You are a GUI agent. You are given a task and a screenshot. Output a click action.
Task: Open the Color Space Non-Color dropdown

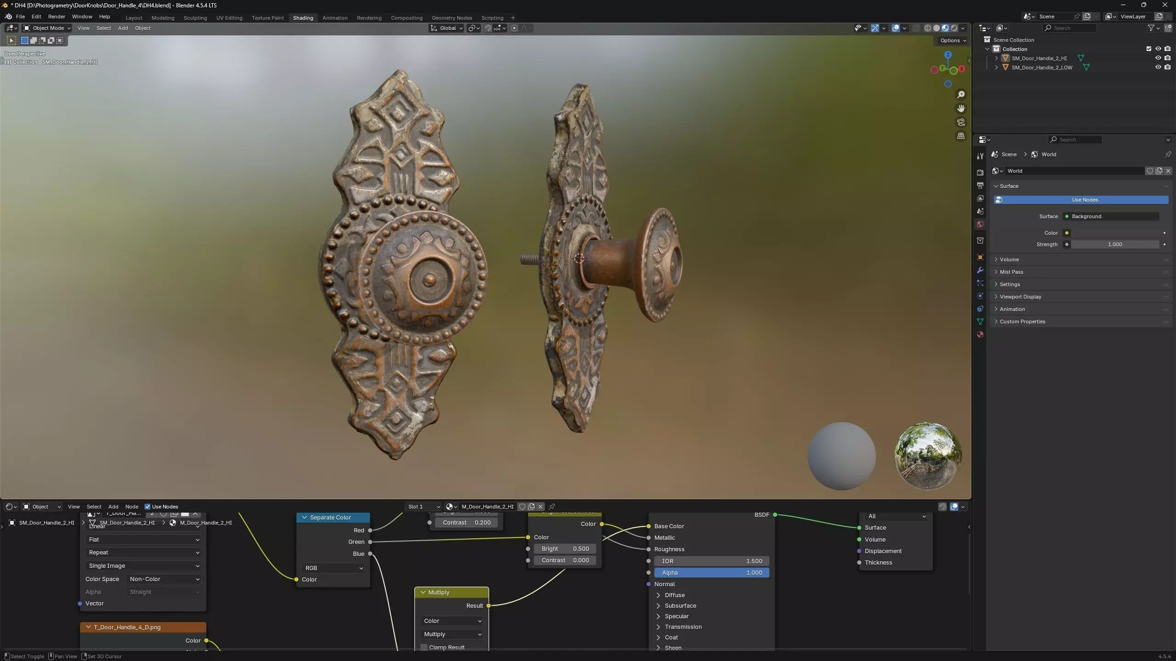pyautogui.click(x=164, y=579)
